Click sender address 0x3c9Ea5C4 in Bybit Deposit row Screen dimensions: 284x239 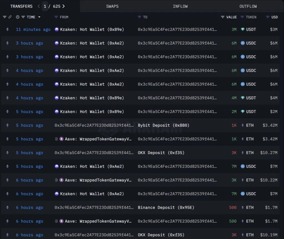point(94,125)
